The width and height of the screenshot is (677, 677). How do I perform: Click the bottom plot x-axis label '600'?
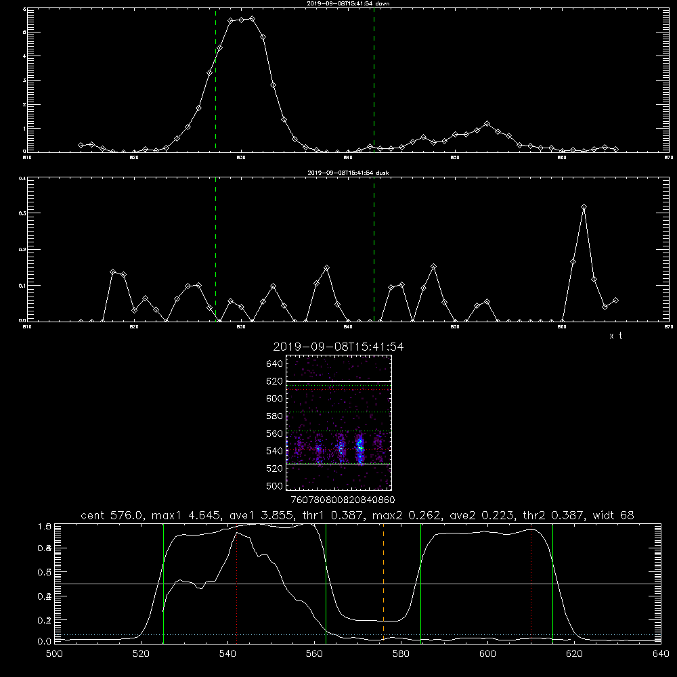487,654
